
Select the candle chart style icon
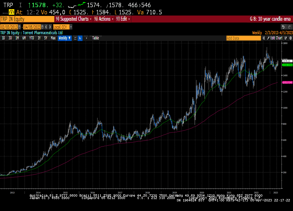(x=80, y=38)
